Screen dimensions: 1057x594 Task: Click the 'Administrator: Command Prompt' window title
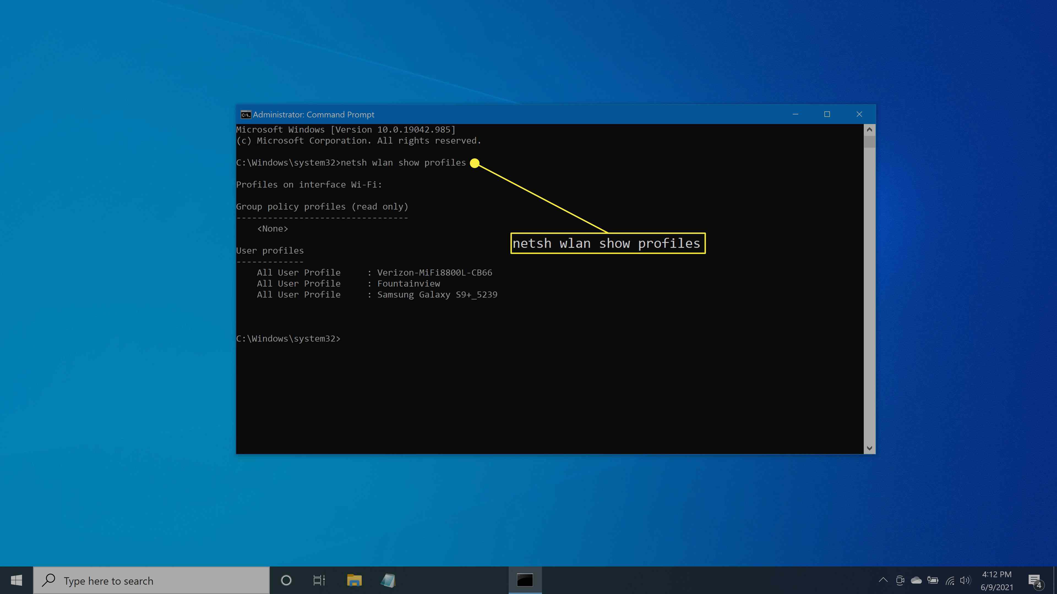[314, 114]
